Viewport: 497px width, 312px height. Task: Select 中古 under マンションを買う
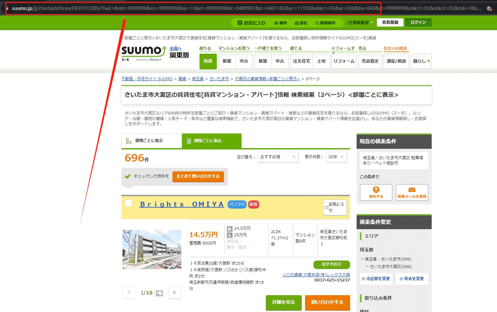pos(244,61)
